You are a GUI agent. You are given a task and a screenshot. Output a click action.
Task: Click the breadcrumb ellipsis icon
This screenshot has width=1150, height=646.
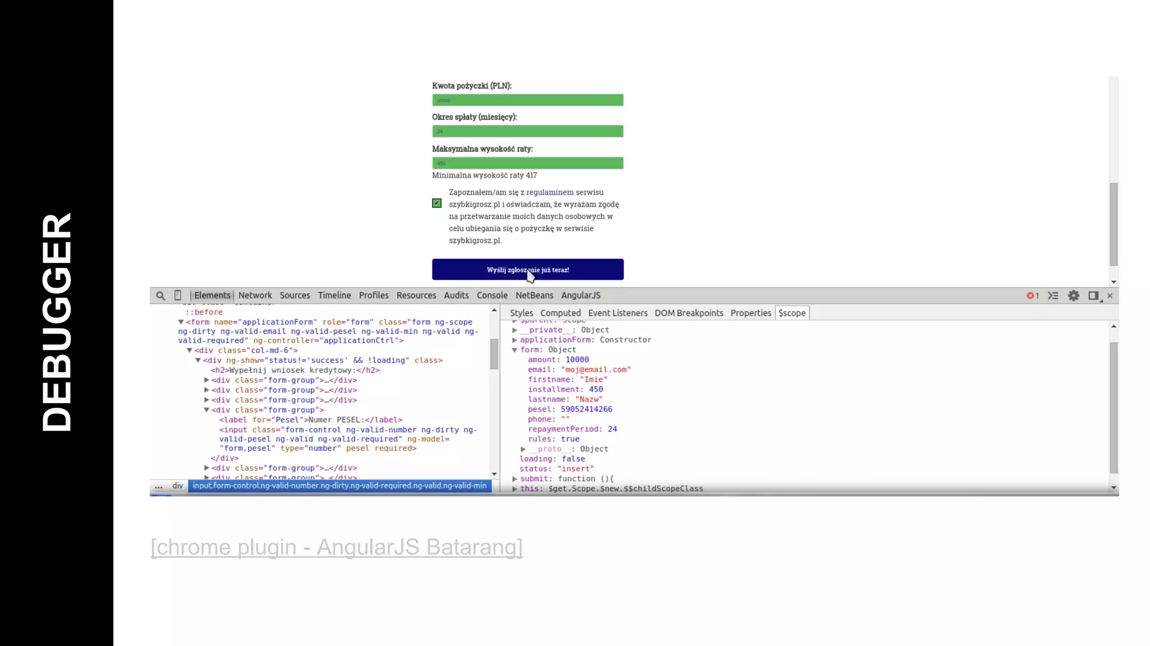click(159, 486)
